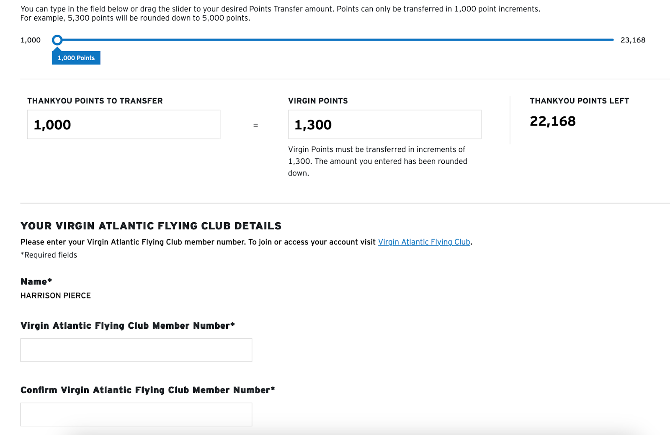670x435 pixels.
Task: Click the 23,168 maximum slider label
Action: click(x=633, y=40)
